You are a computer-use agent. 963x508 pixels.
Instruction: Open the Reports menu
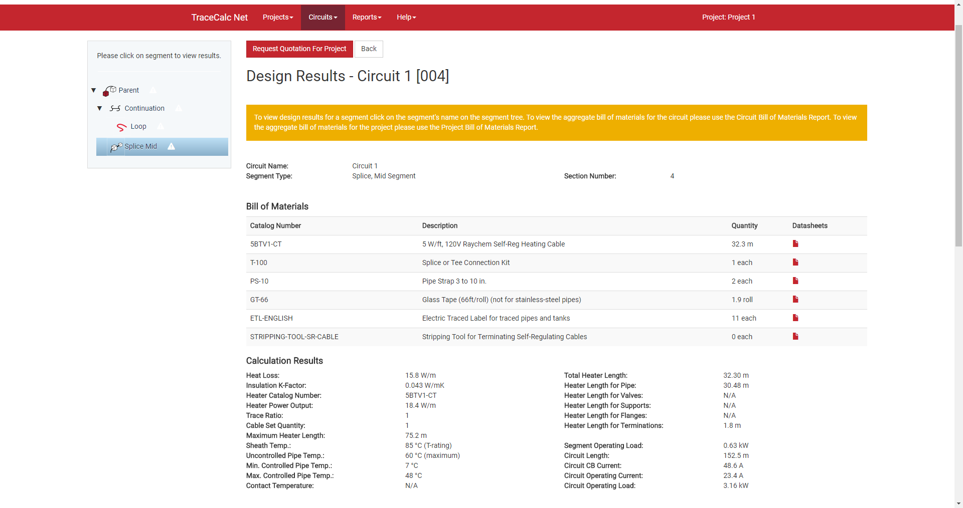click(367, 18)
